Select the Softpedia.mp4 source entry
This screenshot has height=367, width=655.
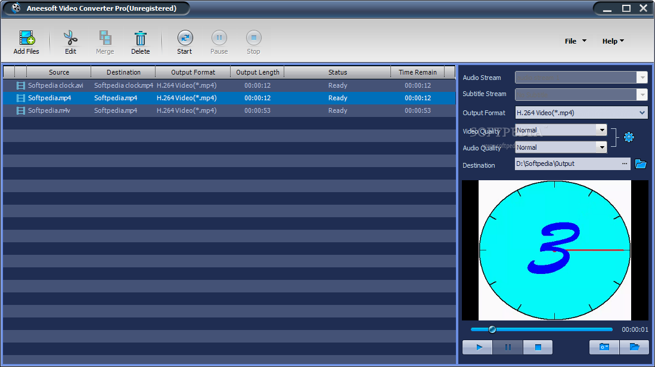point(49,98)
